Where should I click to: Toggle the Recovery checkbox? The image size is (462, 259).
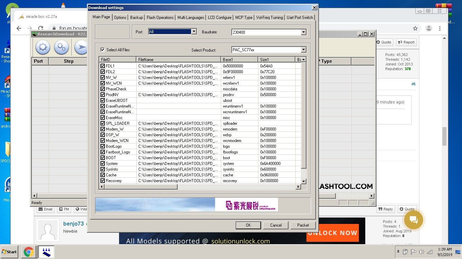(103, 181)
